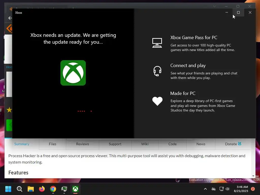Image resolution: width=260 pixels, height=195 pixels.
Task: Click the yellow star rating icon in browser
Action: click(x=9, y=110)
